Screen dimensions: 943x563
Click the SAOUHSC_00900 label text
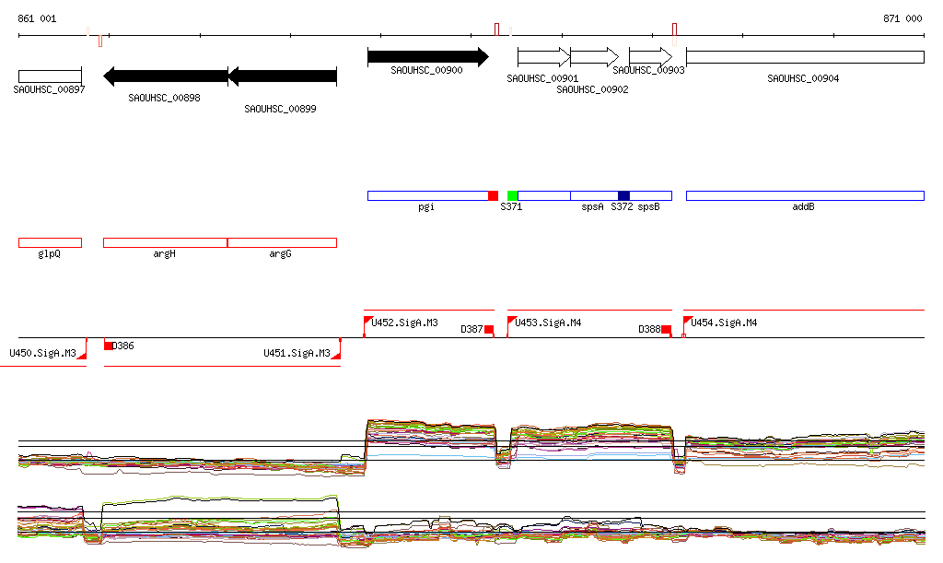coord(427,70)
